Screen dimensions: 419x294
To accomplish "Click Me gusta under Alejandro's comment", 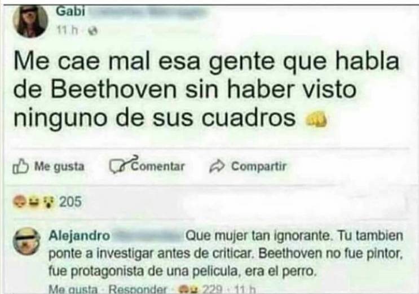I will [73, 289].
